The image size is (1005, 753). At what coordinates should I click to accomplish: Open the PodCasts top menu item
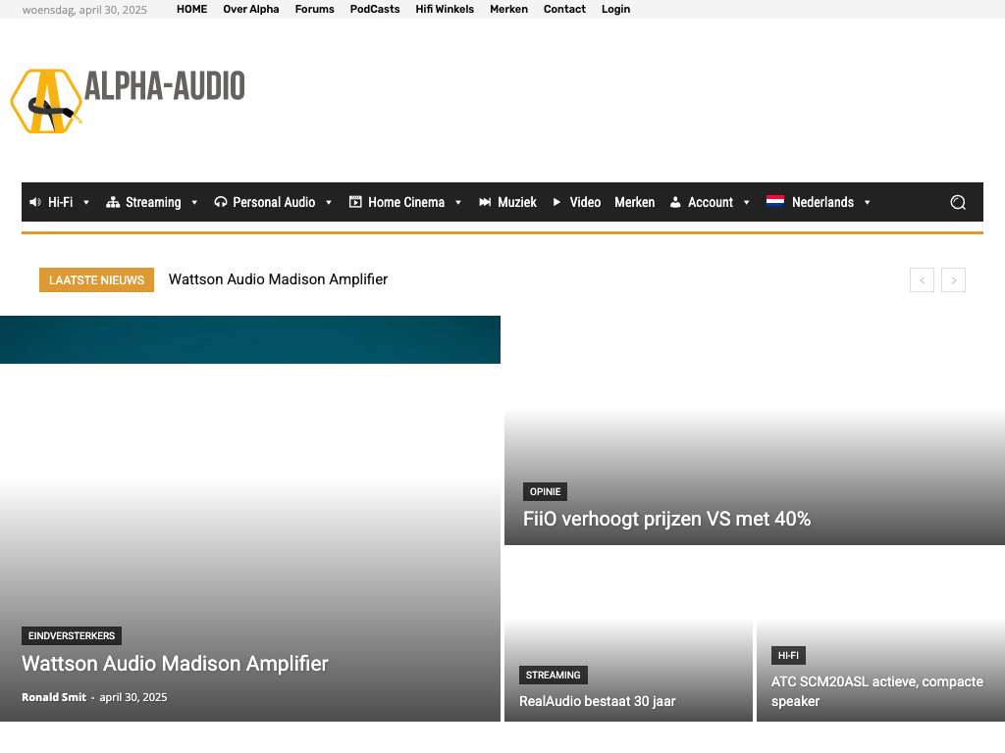click(x=375, y=9)
